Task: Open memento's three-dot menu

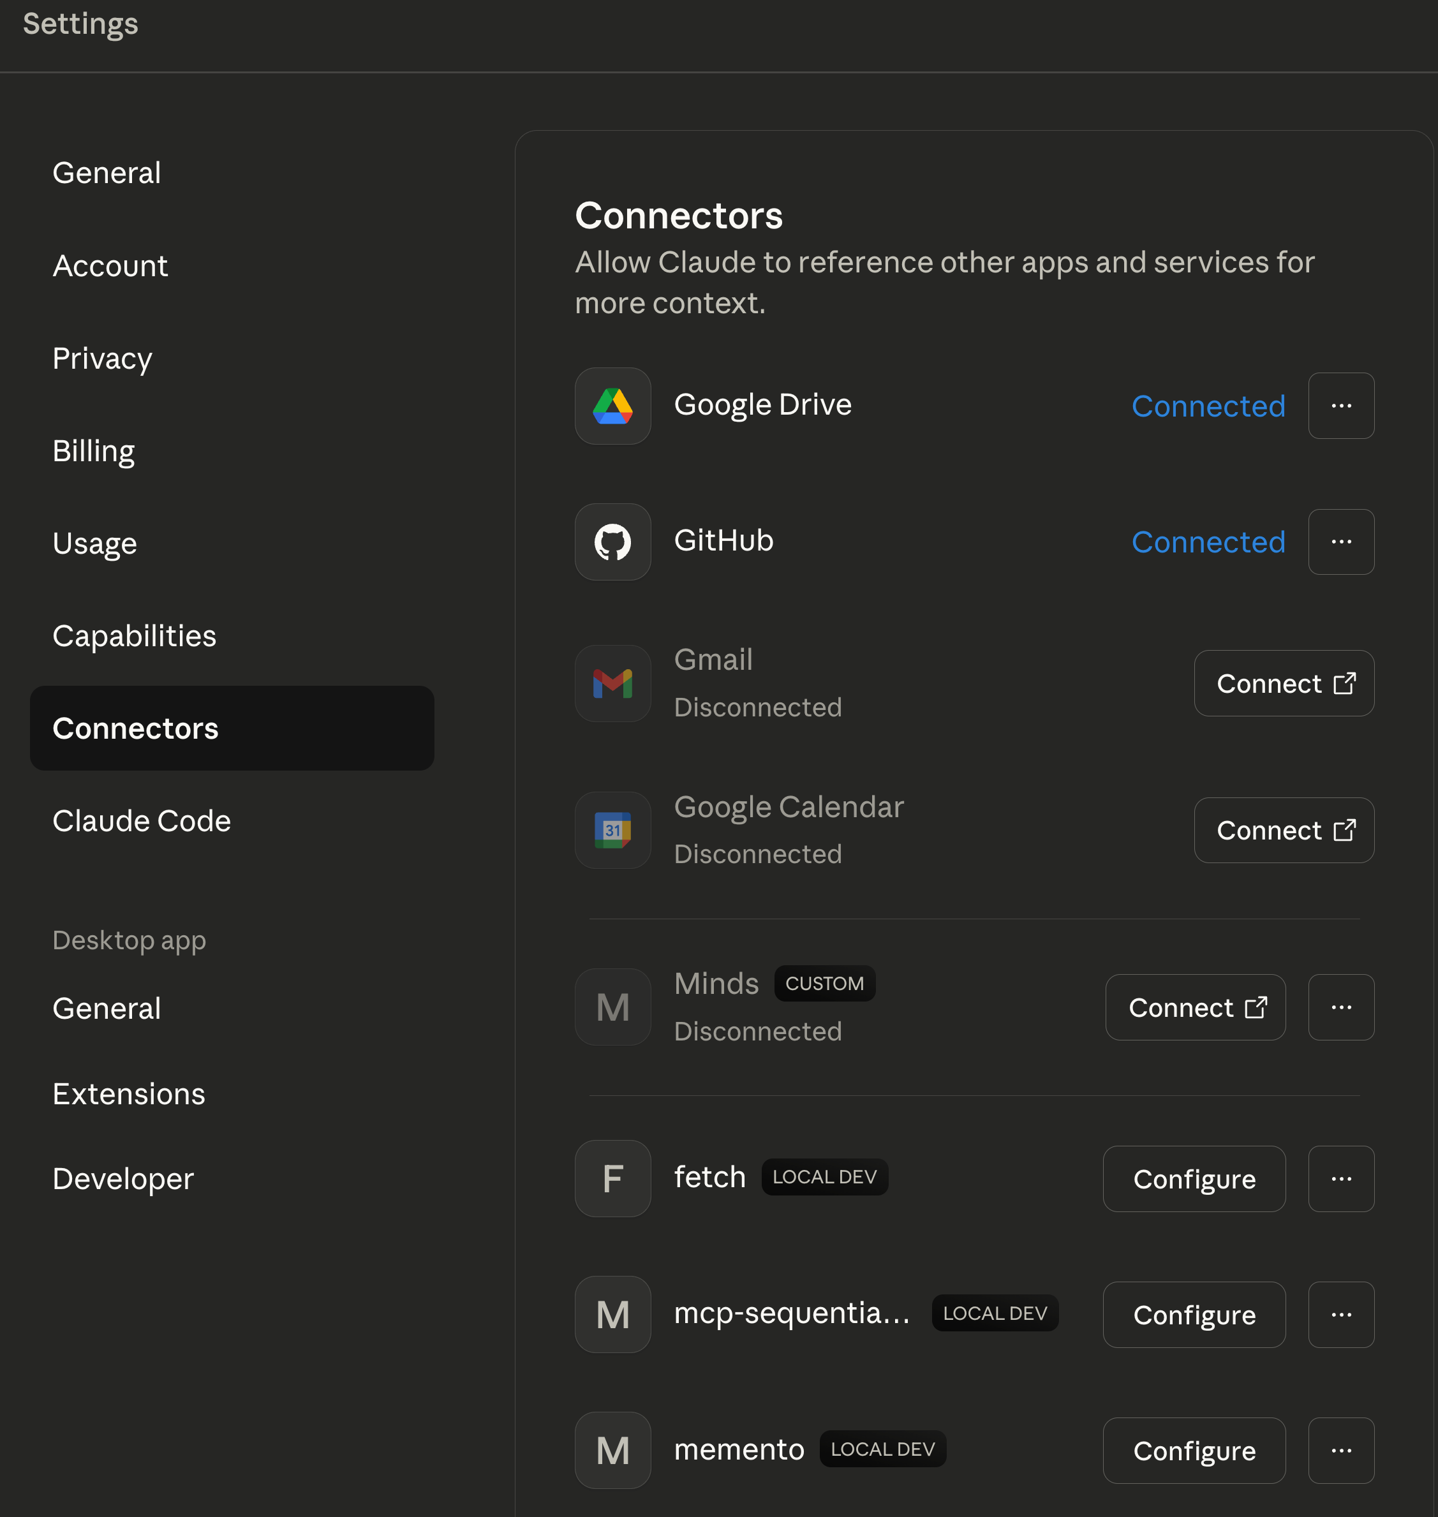Action: [1340, 1450]
